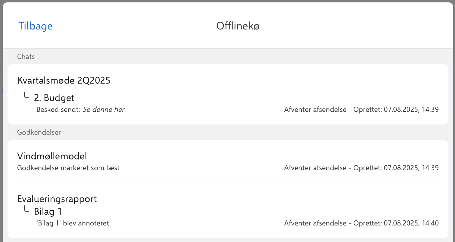
Task: Select the Godkendelser section header
Action: (39, 132)
